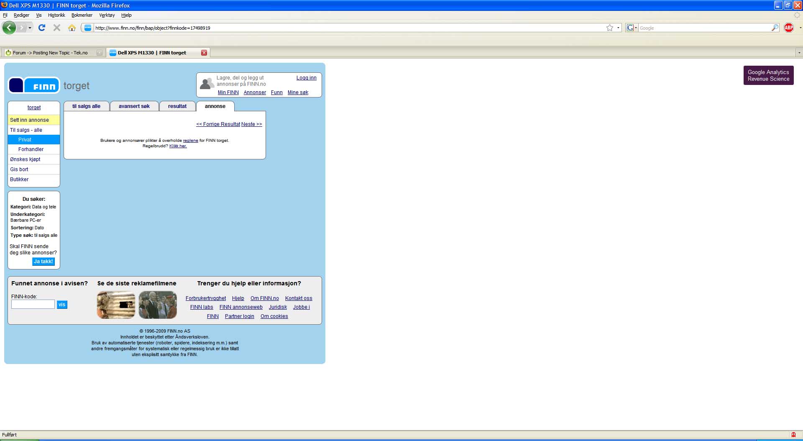Select the avansert søk tab
The image size is (803, 441).
(x=134, y=106)
